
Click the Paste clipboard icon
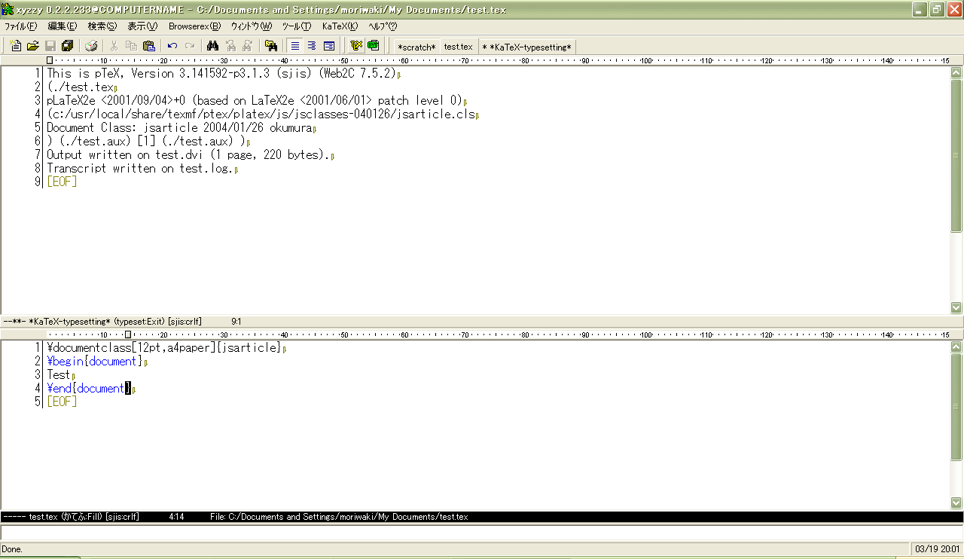(x=148, y=46)
